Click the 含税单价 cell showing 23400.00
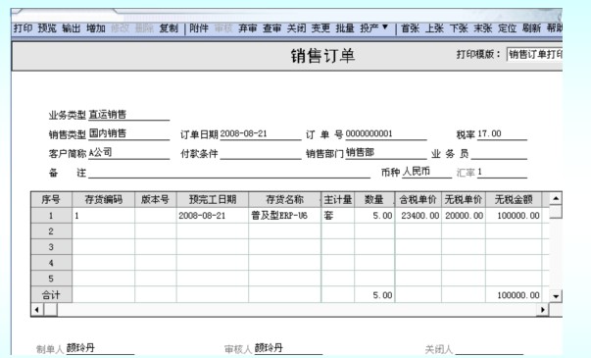Viewport: 591px width, 358px height. click(x=419, y=216)
